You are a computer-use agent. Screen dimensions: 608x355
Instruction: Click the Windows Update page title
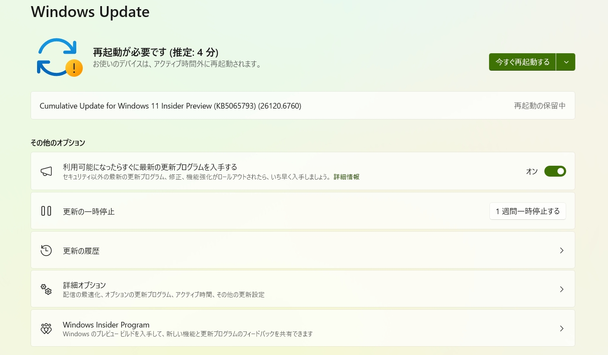90,12
